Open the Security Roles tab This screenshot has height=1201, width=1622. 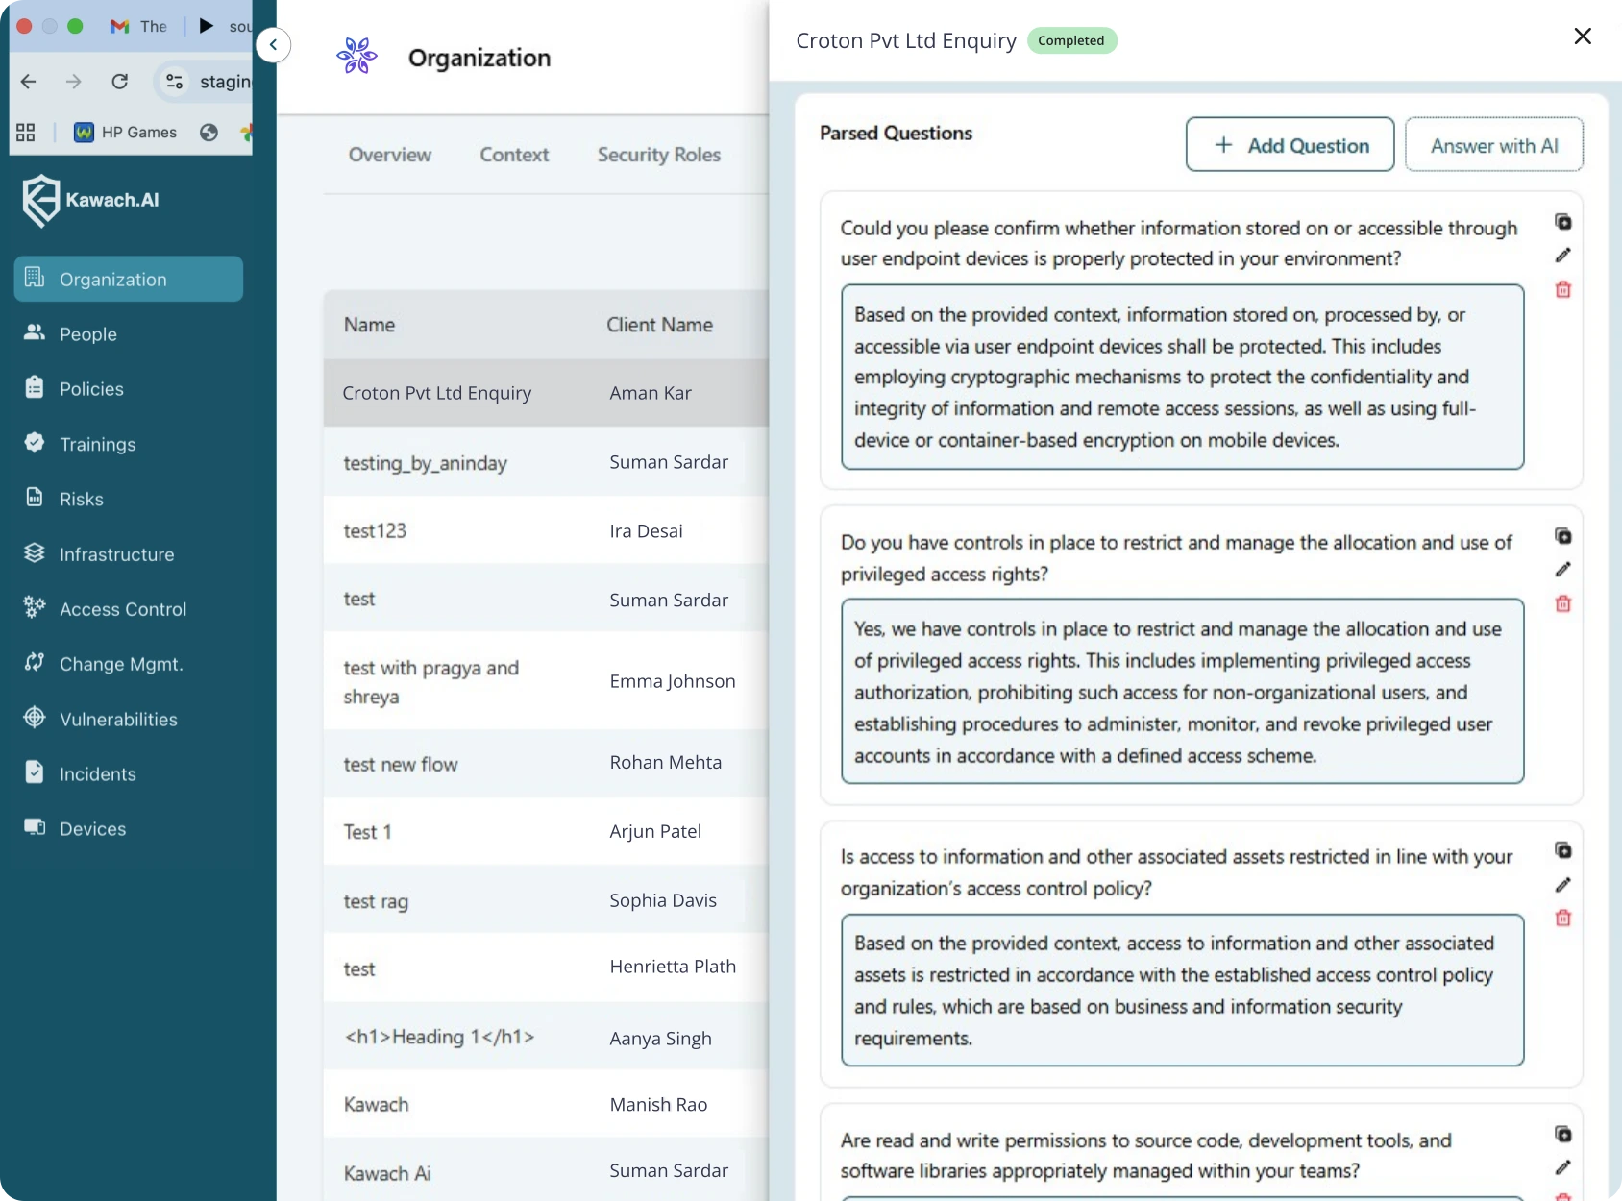click(x=658, y=155)
